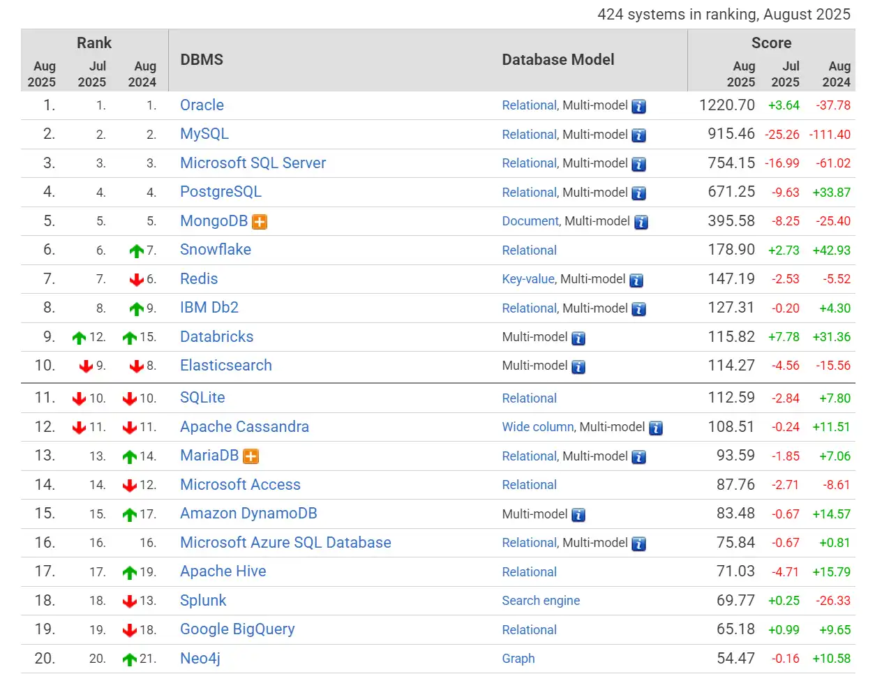Click the info icon in Azure SQL Database row
The image size is (875, 674).
point(638,544)
